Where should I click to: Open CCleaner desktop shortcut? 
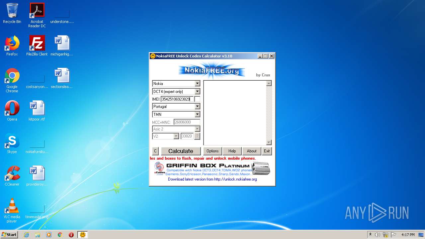(x=12, y=176)
